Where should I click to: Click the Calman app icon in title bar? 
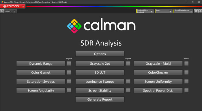pyautogui.click(x=2, y=2)
